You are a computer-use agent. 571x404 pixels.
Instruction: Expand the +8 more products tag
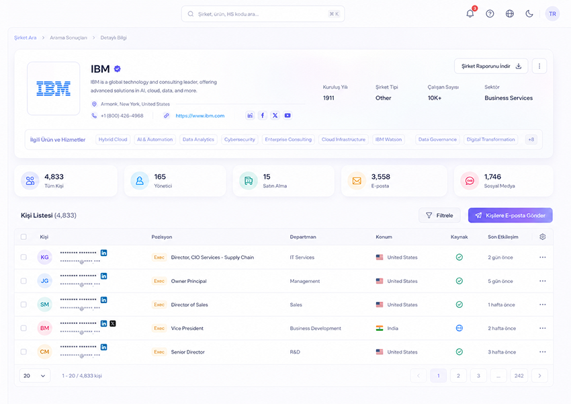tap(531, 140)
